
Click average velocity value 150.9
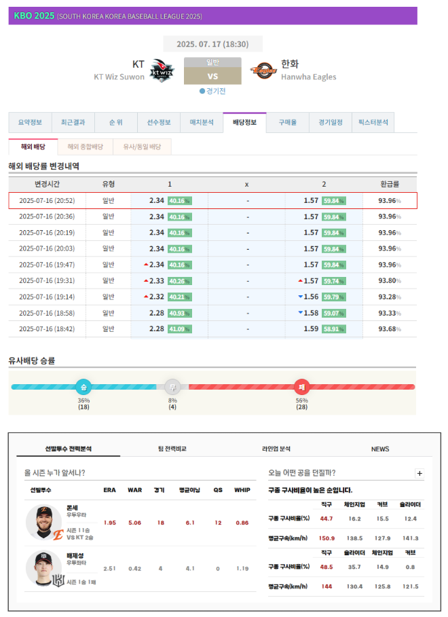(326, 538)
